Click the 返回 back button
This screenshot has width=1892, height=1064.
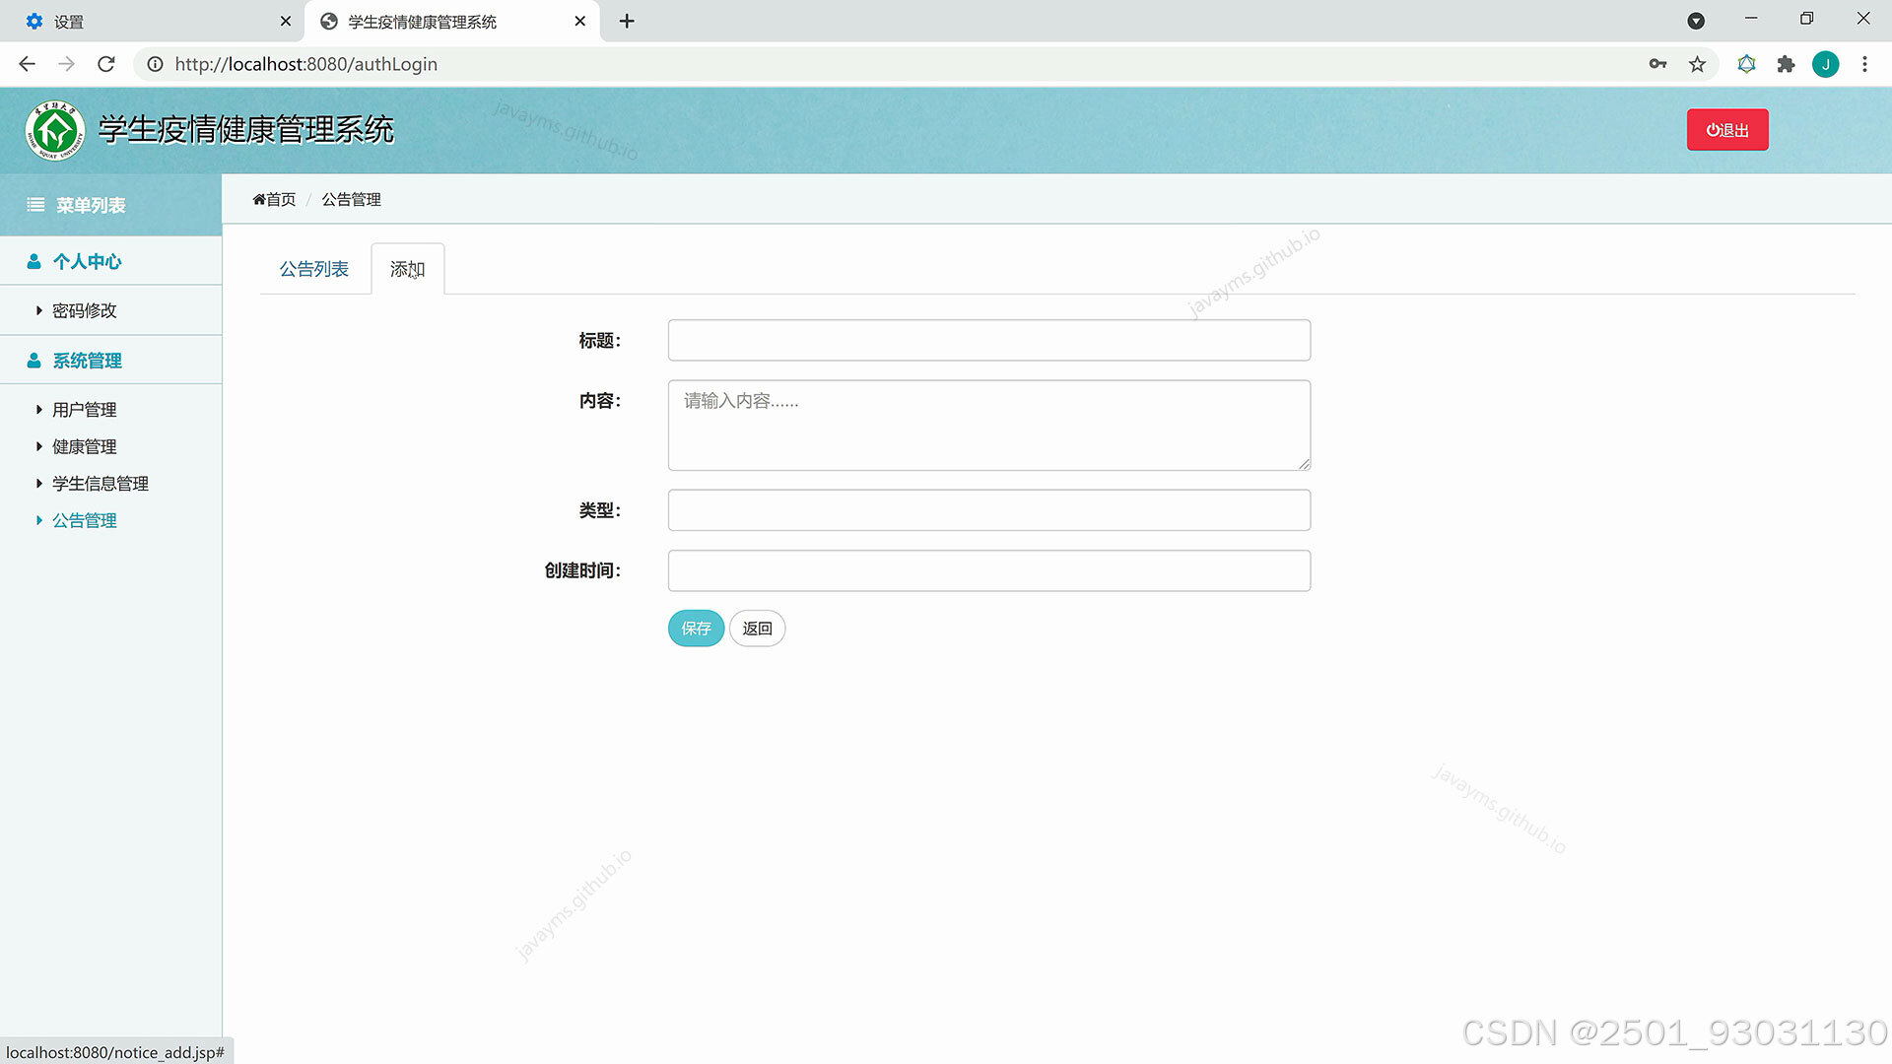(x=757, y=629)
